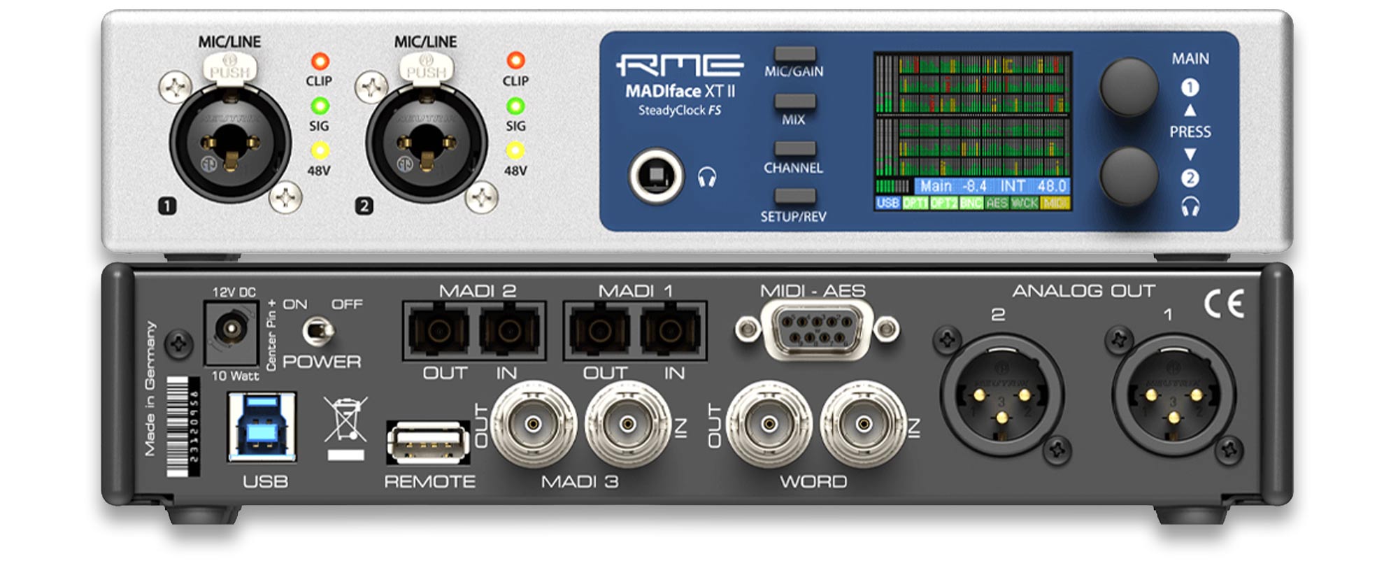
Task: Click the MIDI - AES D-sub connector
Action: (817, 329)
